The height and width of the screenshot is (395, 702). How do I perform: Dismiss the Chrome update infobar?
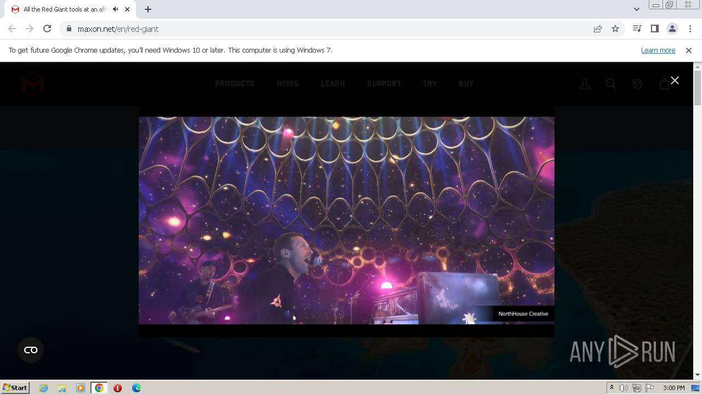689,50
